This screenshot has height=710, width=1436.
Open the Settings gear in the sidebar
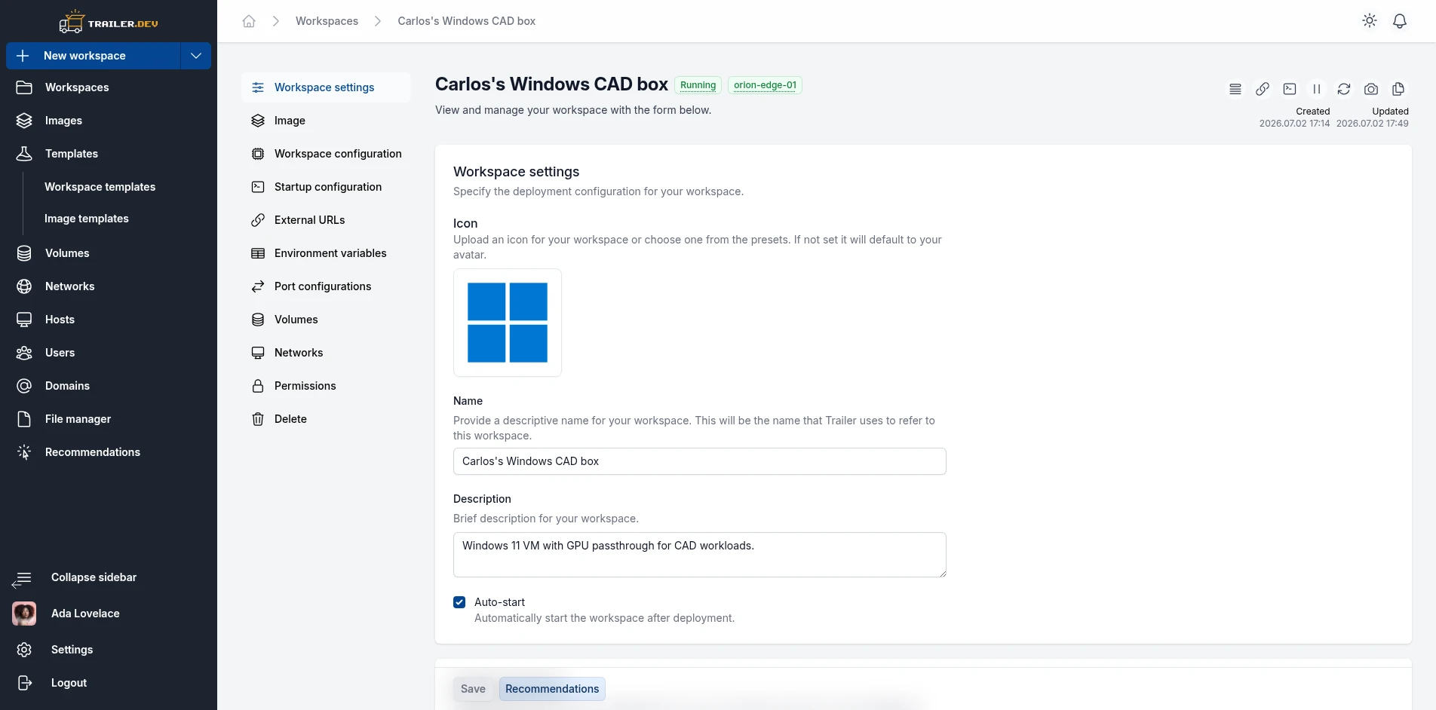click(24, 650)
